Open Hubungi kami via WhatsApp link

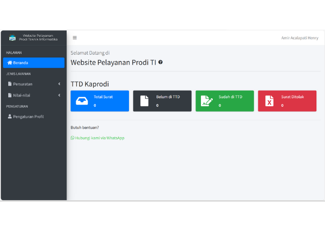point(97,138)
